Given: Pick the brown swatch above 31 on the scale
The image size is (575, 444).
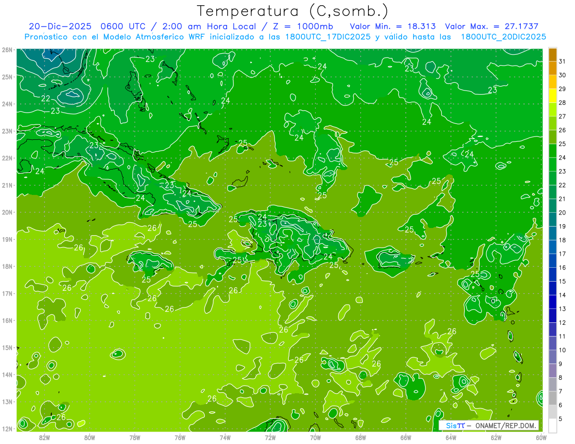Looking at the screenshot, I should coord(552,55).
